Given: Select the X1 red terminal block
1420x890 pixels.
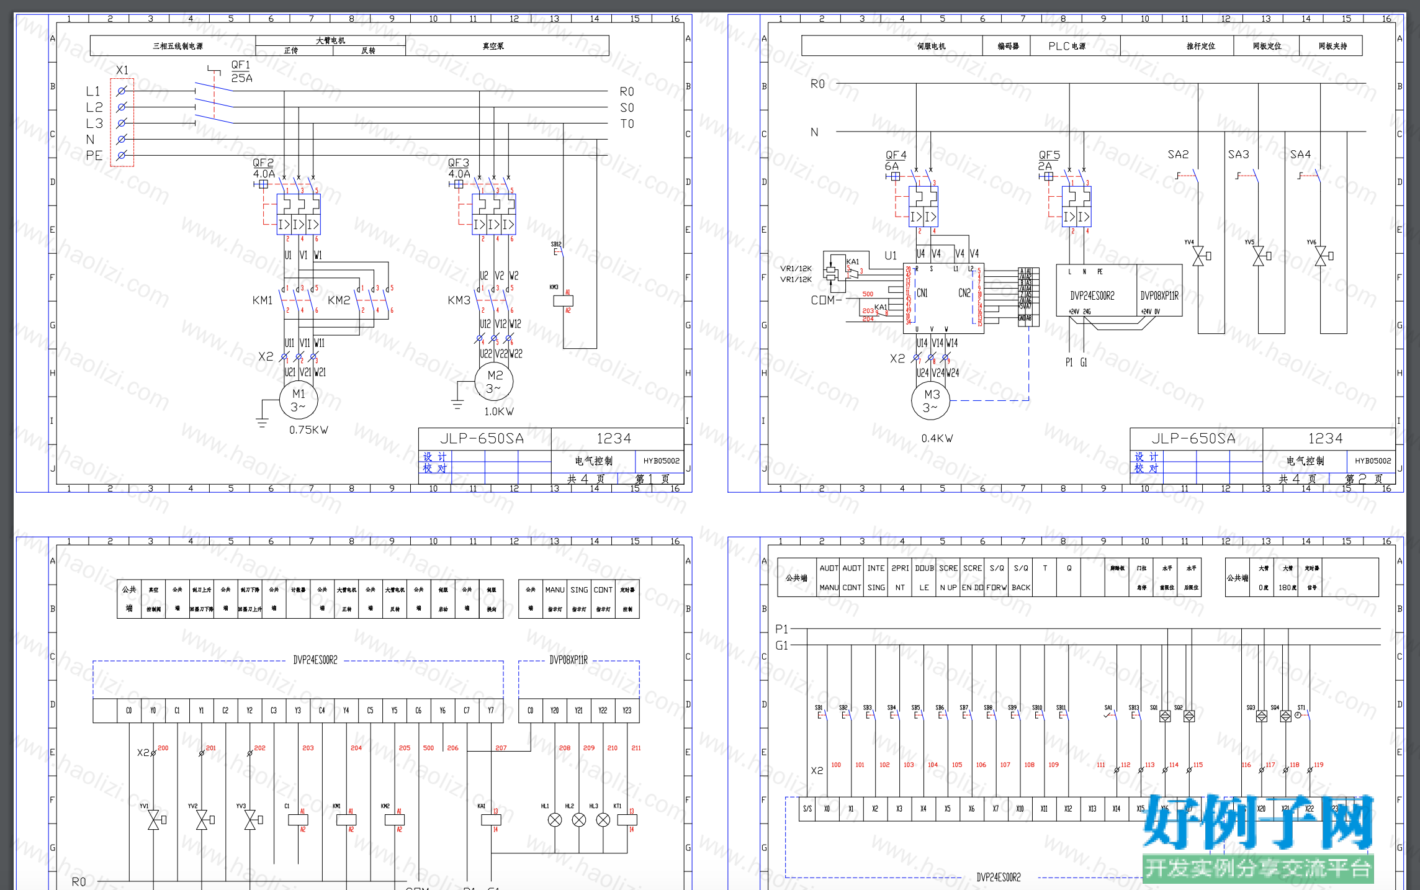Looking at the screenshot, I should (x=122, y=122).
